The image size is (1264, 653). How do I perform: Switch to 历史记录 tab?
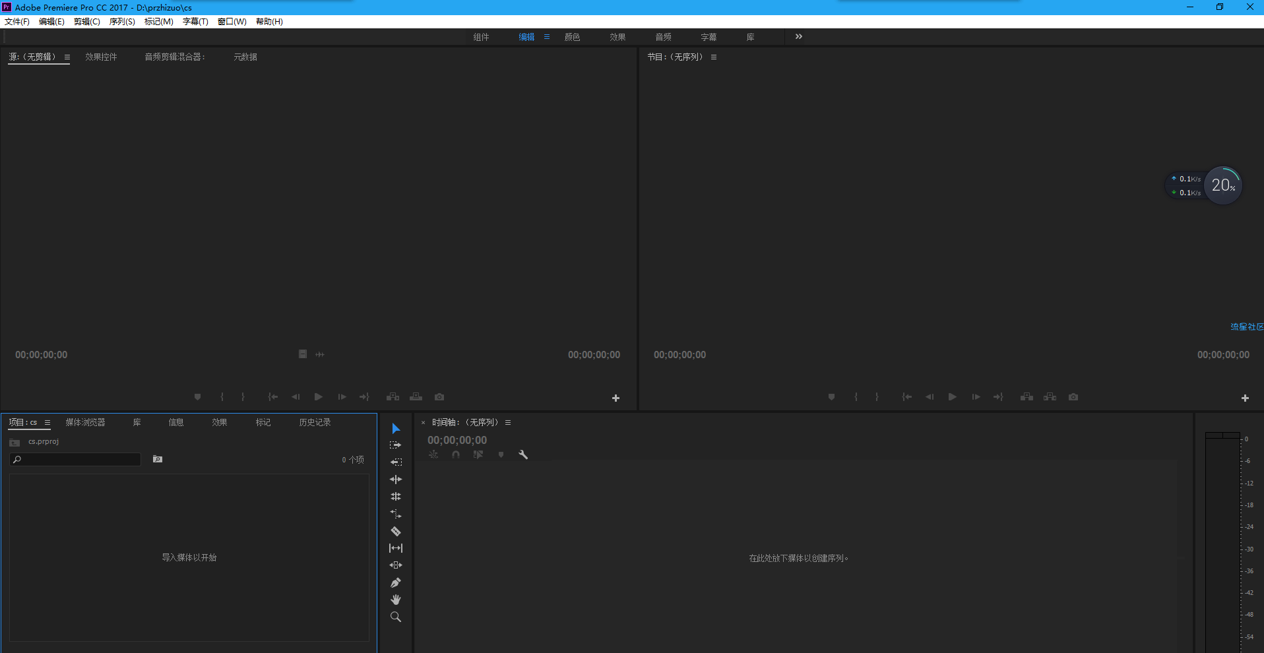pos(315,423)
